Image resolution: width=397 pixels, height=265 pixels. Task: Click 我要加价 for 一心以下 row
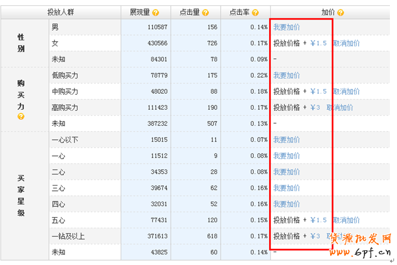286,140
